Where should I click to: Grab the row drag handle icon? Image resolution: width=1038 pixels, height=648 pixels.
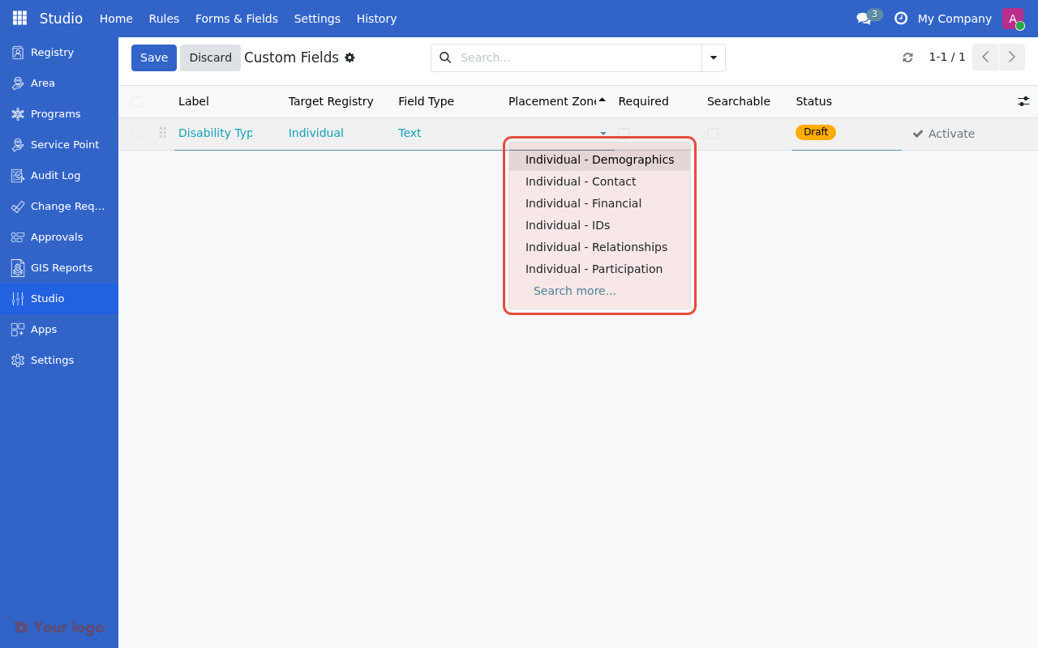click(x=163, y=133)
